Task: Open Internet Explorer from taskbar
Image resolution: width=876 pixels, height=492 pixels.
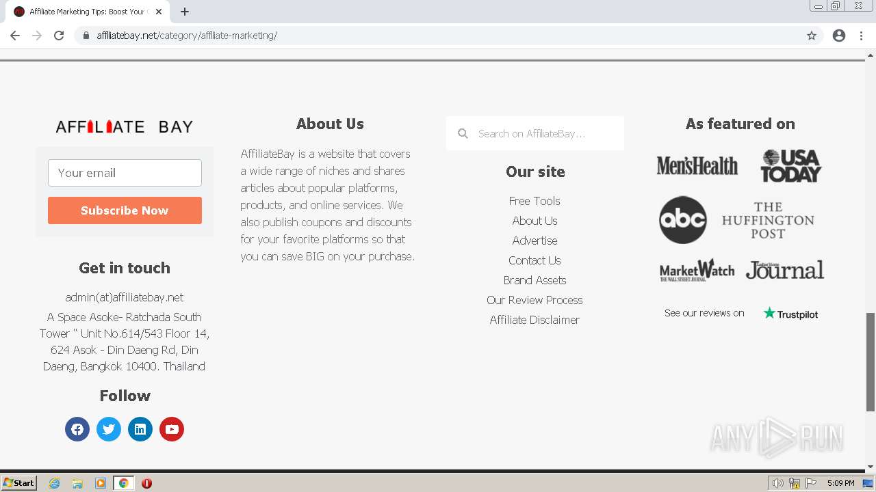Action: point(55,483)
